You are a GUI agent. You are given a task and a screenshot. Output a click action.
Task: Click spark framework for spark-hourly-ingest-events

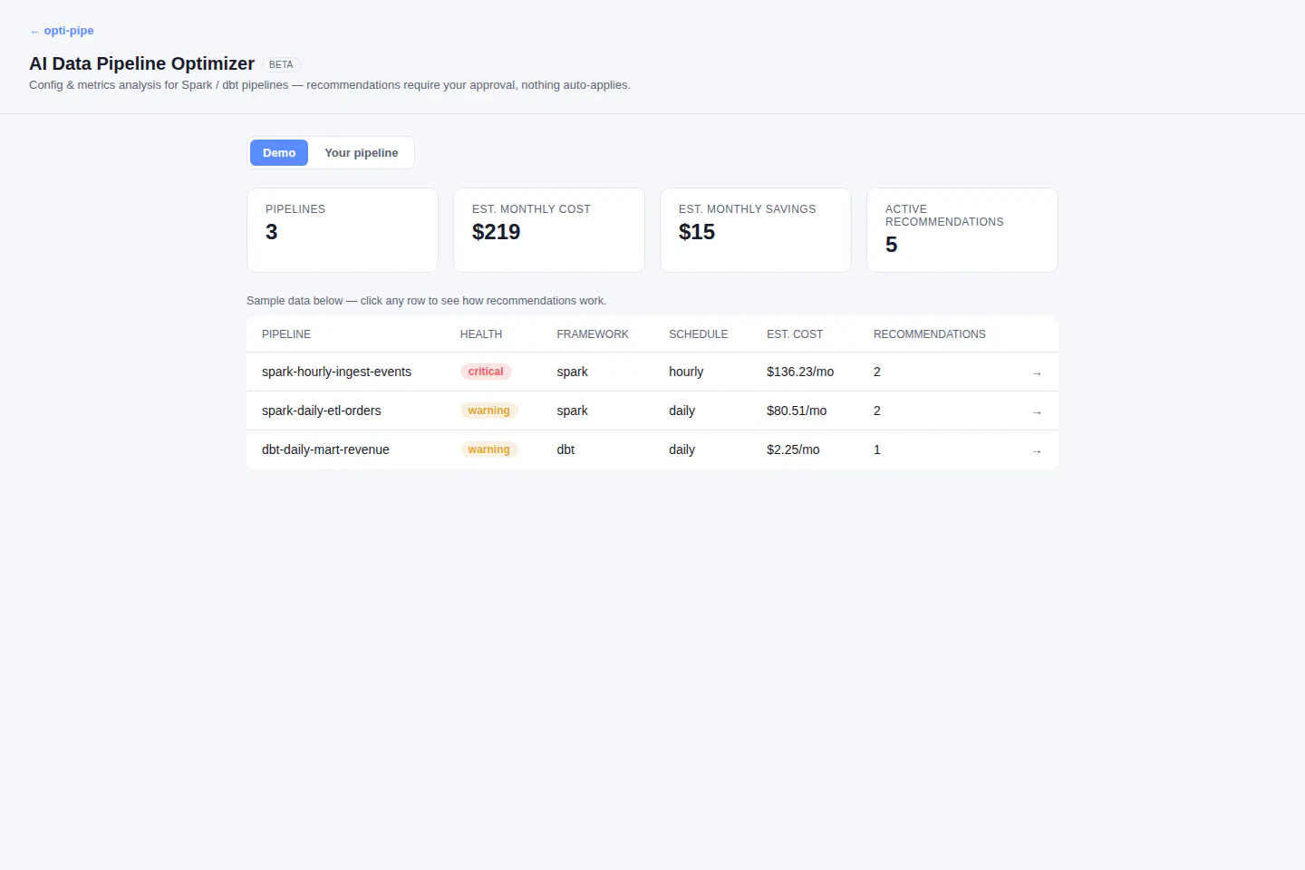[x=572, y=372]
